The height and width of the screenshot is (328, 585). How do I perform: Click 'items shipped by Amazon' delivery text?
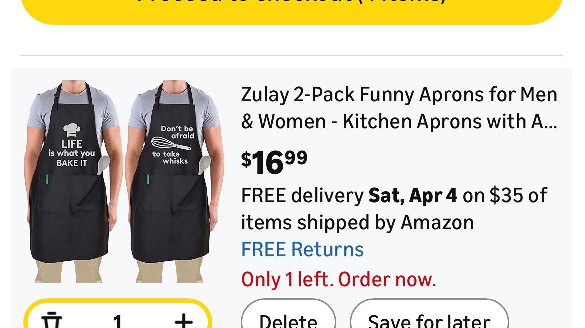click(x=357, y=223)
